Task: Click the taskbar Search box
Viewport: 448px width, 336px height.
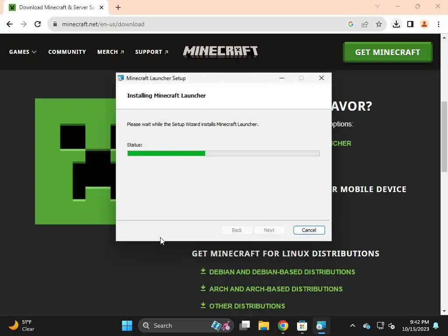Action: [185, 325]
